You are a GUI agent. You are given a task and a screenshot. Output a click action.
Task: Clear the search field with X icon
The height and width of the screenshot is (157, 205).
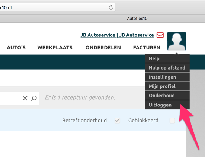pos(25,98)
